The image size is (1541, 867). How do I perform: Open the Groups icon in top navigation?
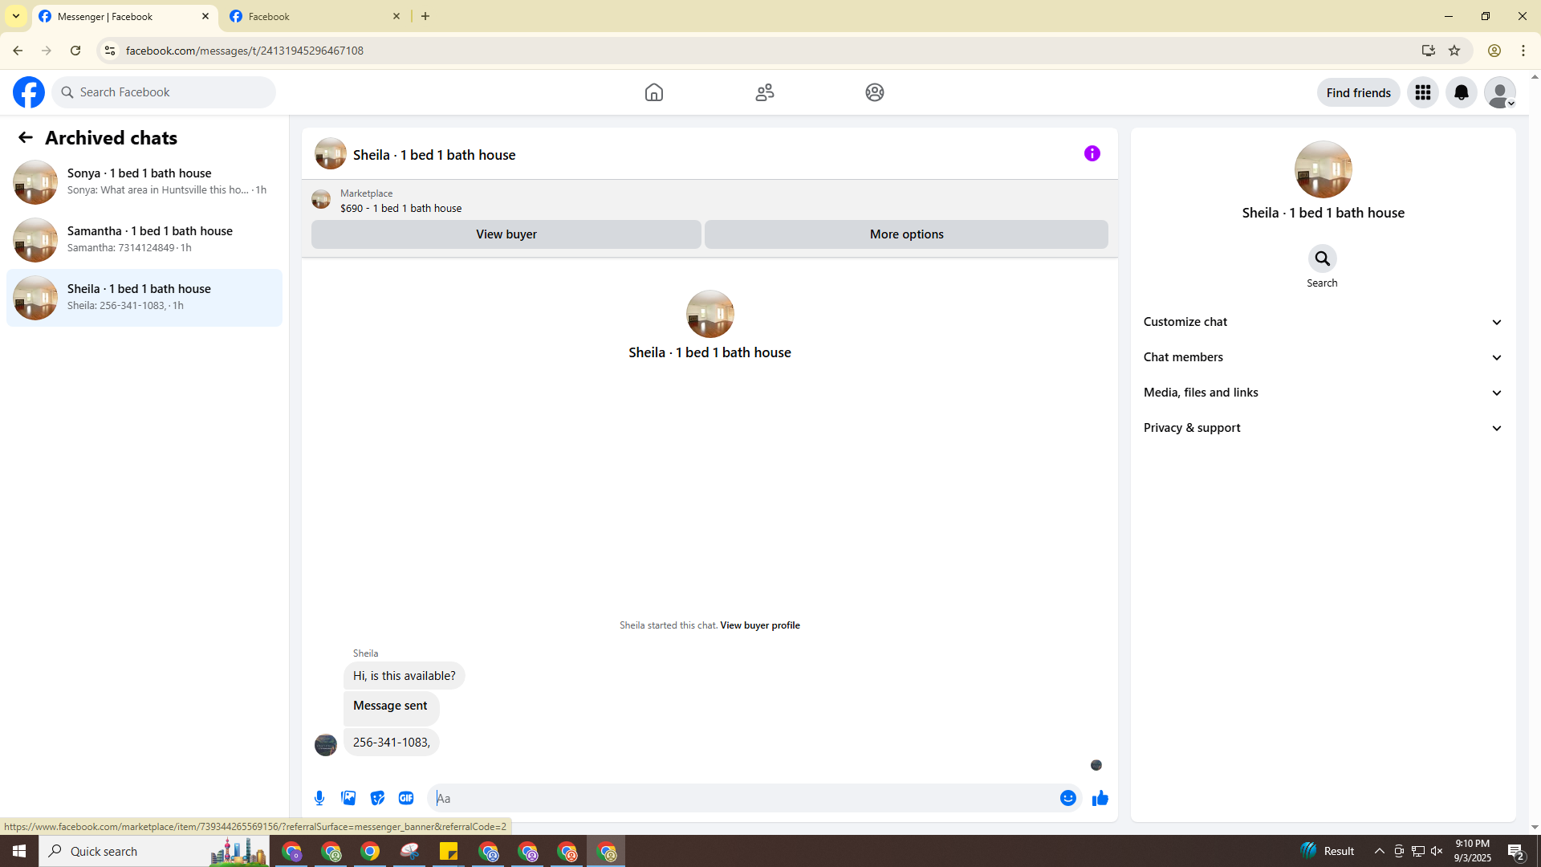875,92
